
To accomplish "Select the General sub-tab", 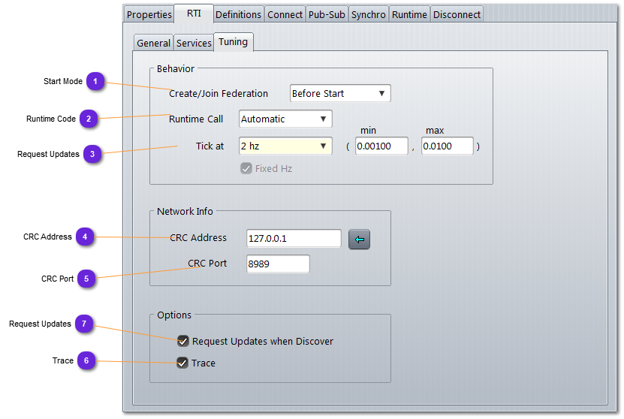I will [x=153, y=44].
